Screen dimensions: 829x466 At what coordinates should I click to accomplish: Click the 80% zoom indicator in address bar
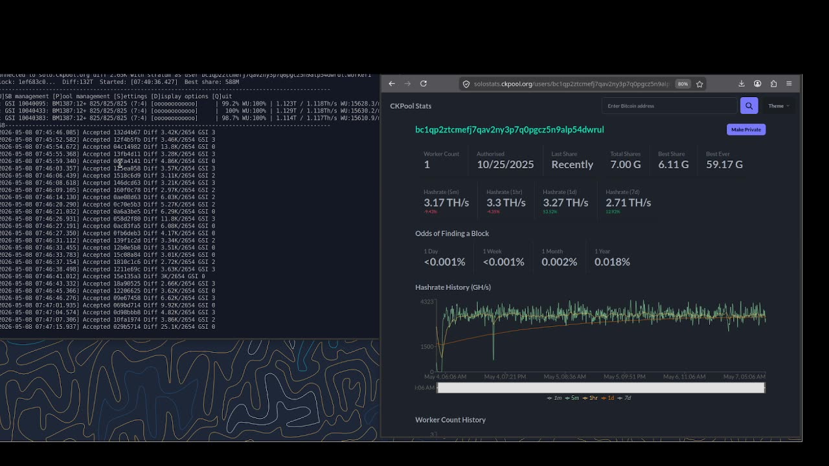pos(683,84)
